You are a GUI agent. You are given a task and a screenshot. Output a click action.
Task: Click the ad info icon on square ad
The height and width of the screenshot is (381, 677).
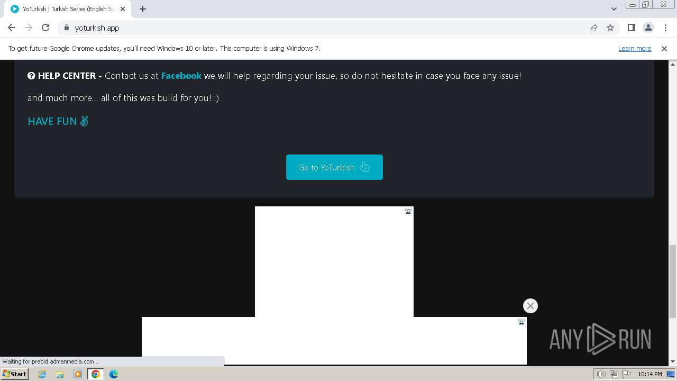coord(408,212)
